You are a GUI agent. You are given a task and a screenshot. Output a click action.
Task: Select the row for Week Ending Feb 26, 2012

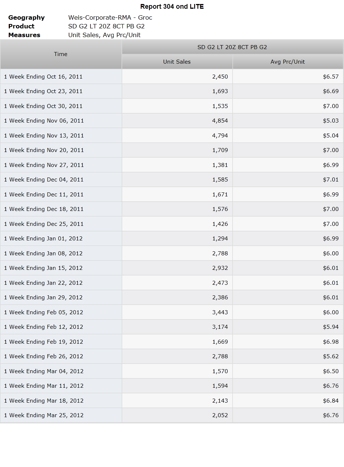pyautogui.click(x=172, y=356)
